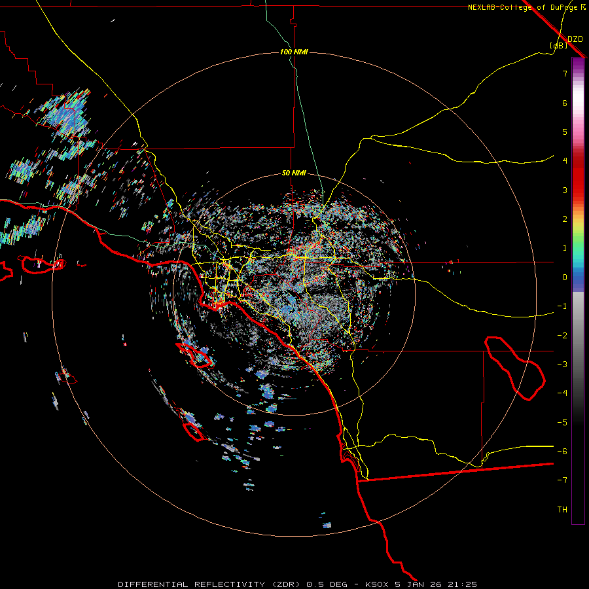The image size is (589, 589).
Task: Click the color bar value -3
Action: click(562, 365)
